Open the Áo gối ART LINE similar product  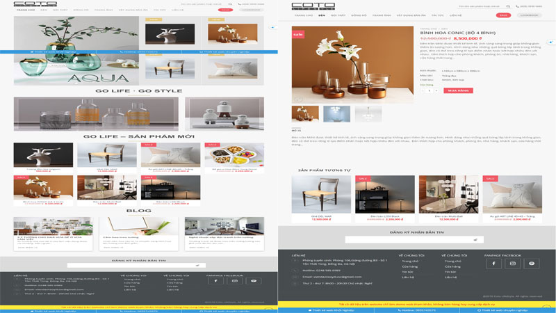512,199
